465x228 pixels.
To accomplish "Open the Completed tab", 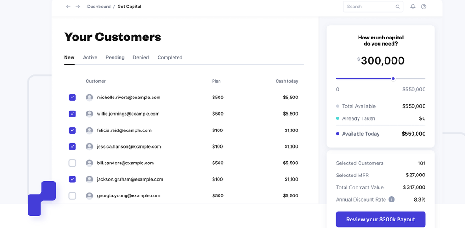I will [x=170, y=58].
